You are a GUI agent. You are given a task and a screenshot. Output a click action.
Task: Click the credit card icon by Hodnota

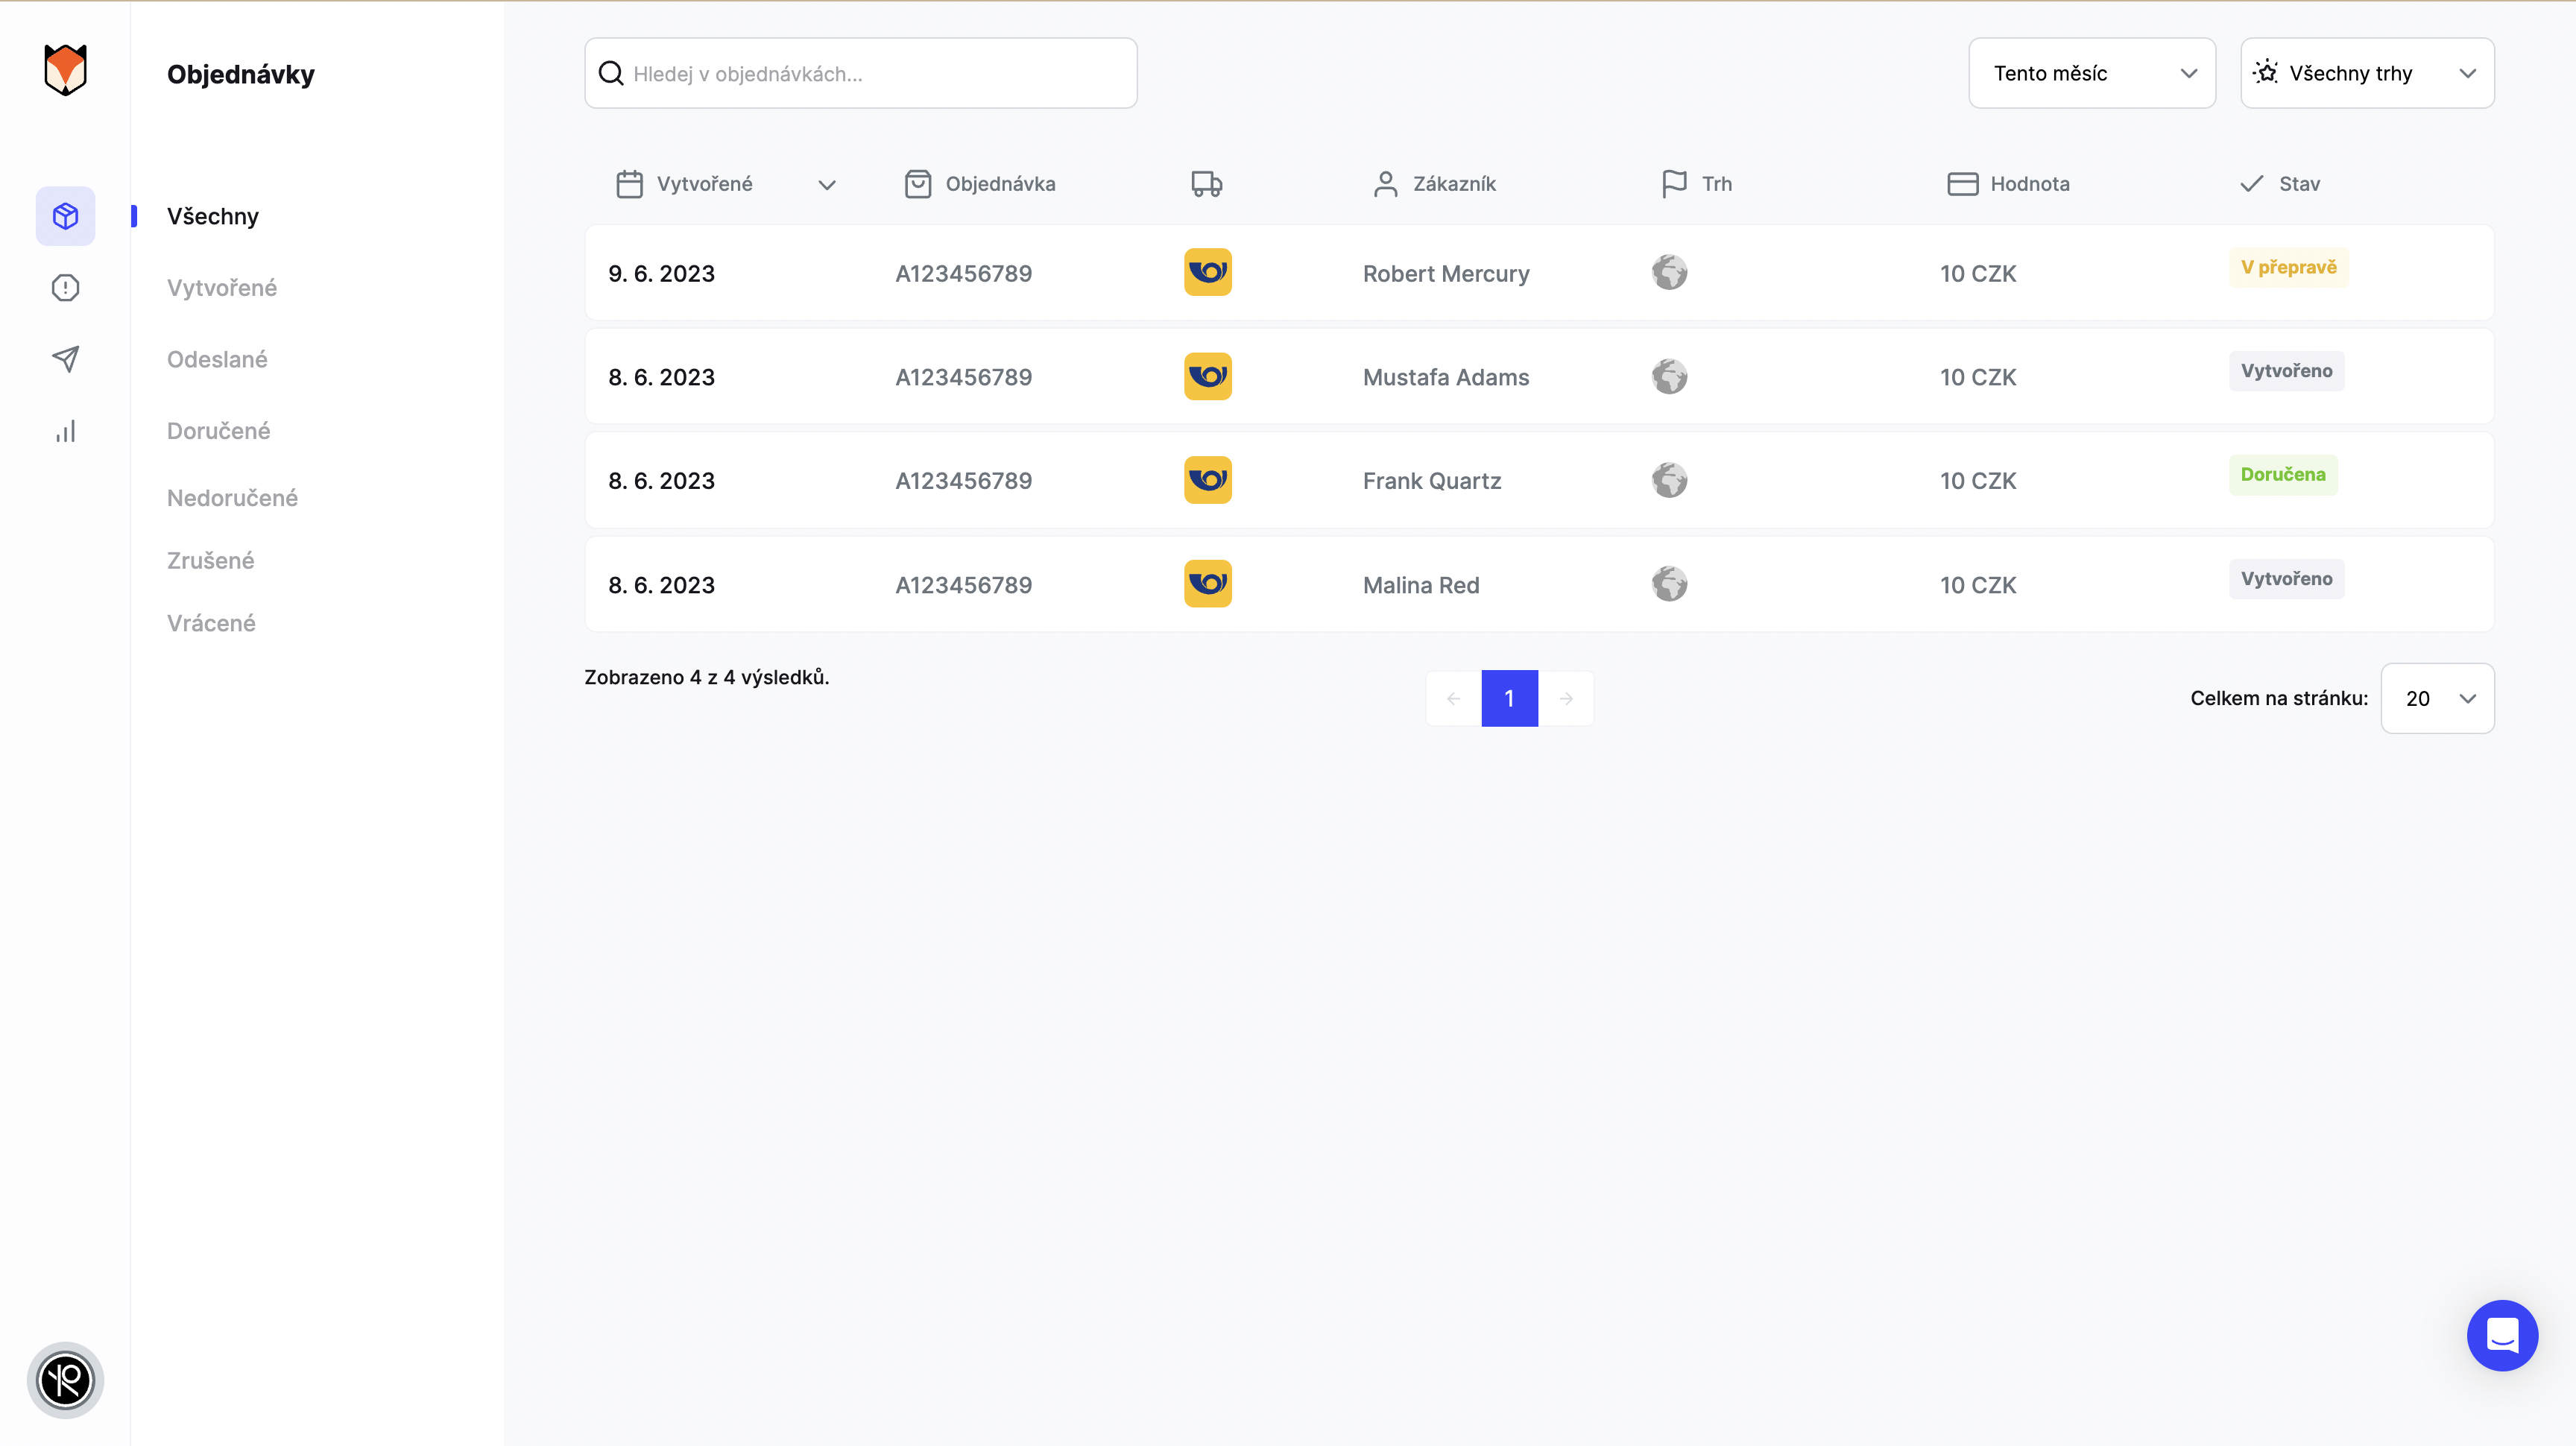[x=1962, y=184]
